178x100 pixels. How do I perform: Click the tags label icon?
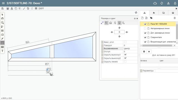click(151, 18)
